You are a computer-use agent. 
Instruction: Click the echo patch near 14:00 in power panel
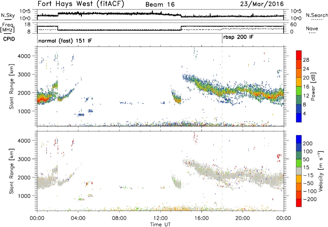tap(176, 98)
